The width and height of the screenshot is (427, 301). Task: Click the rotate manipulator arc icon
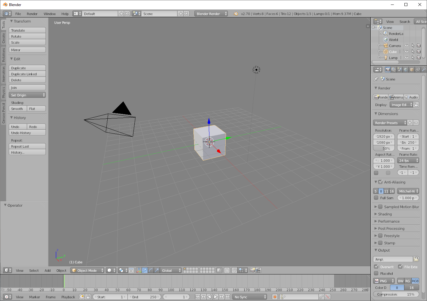tap(151, 270)
